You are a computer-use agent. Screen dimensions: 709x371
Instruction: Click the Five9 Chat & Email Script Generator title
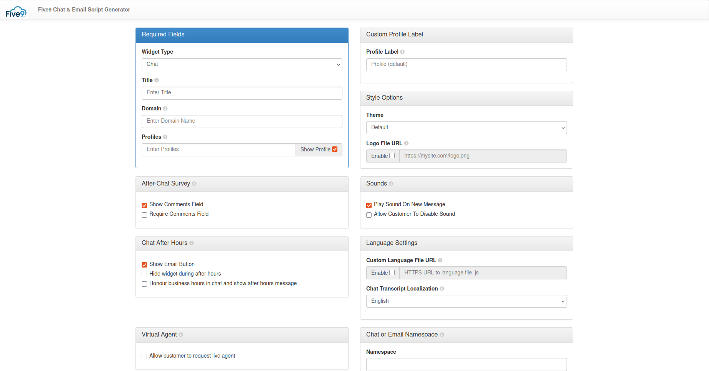tap(84, 10)
